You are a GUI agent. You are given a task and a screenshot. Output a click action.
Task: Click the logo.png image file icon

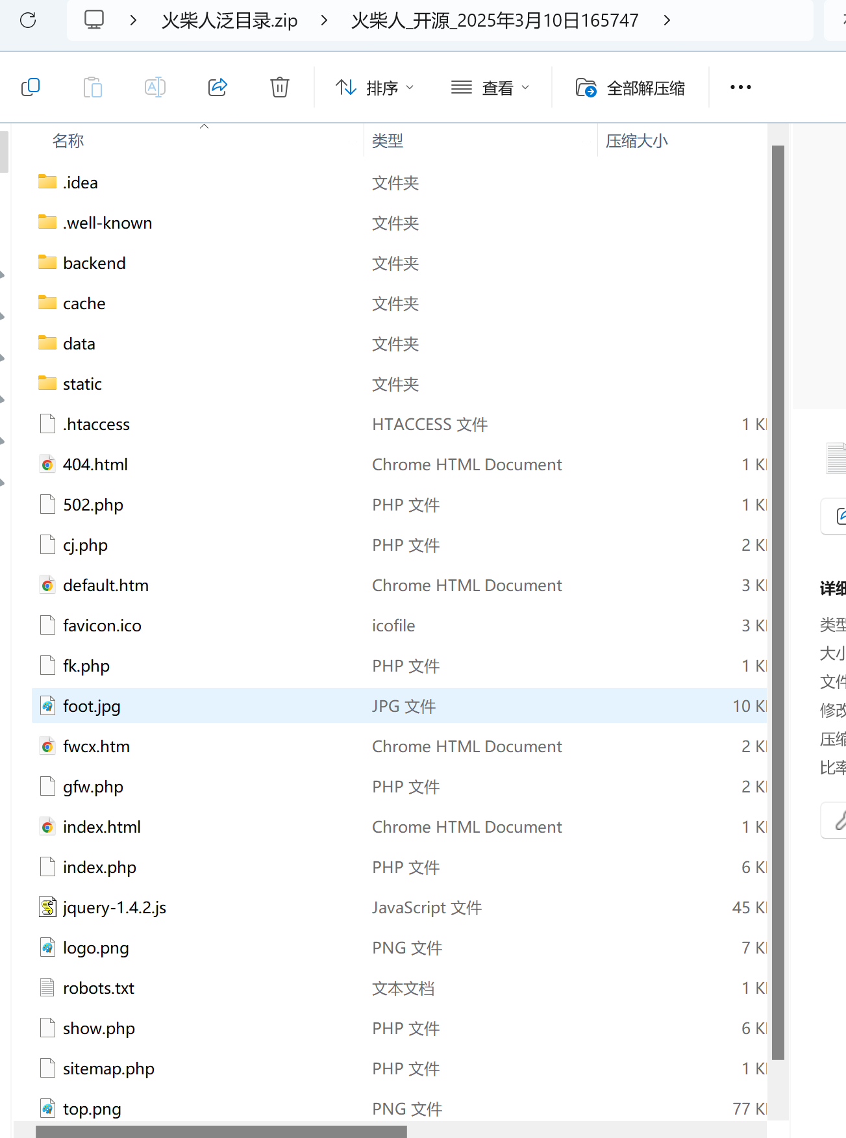click(x=47, y=948)
